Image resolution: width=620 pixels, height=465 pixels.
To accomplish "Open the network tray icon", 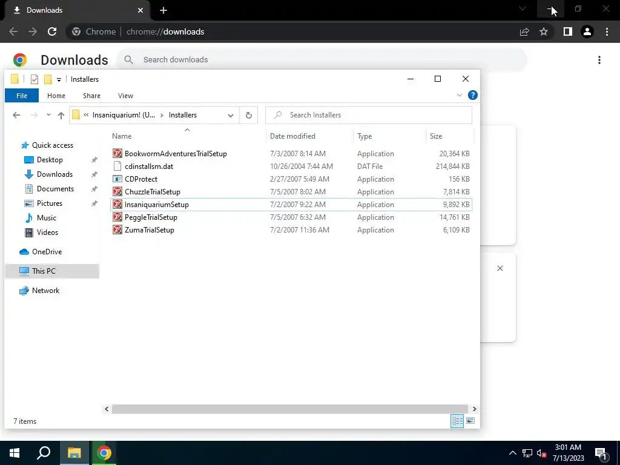I will [x=527, y=453].
